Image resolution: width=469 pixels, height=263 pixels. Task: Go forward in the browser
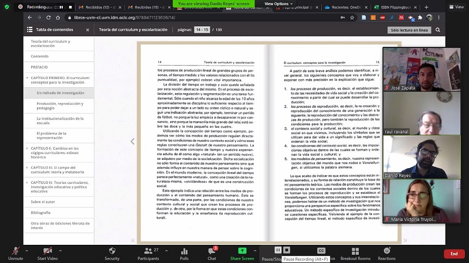pos(39,18)
